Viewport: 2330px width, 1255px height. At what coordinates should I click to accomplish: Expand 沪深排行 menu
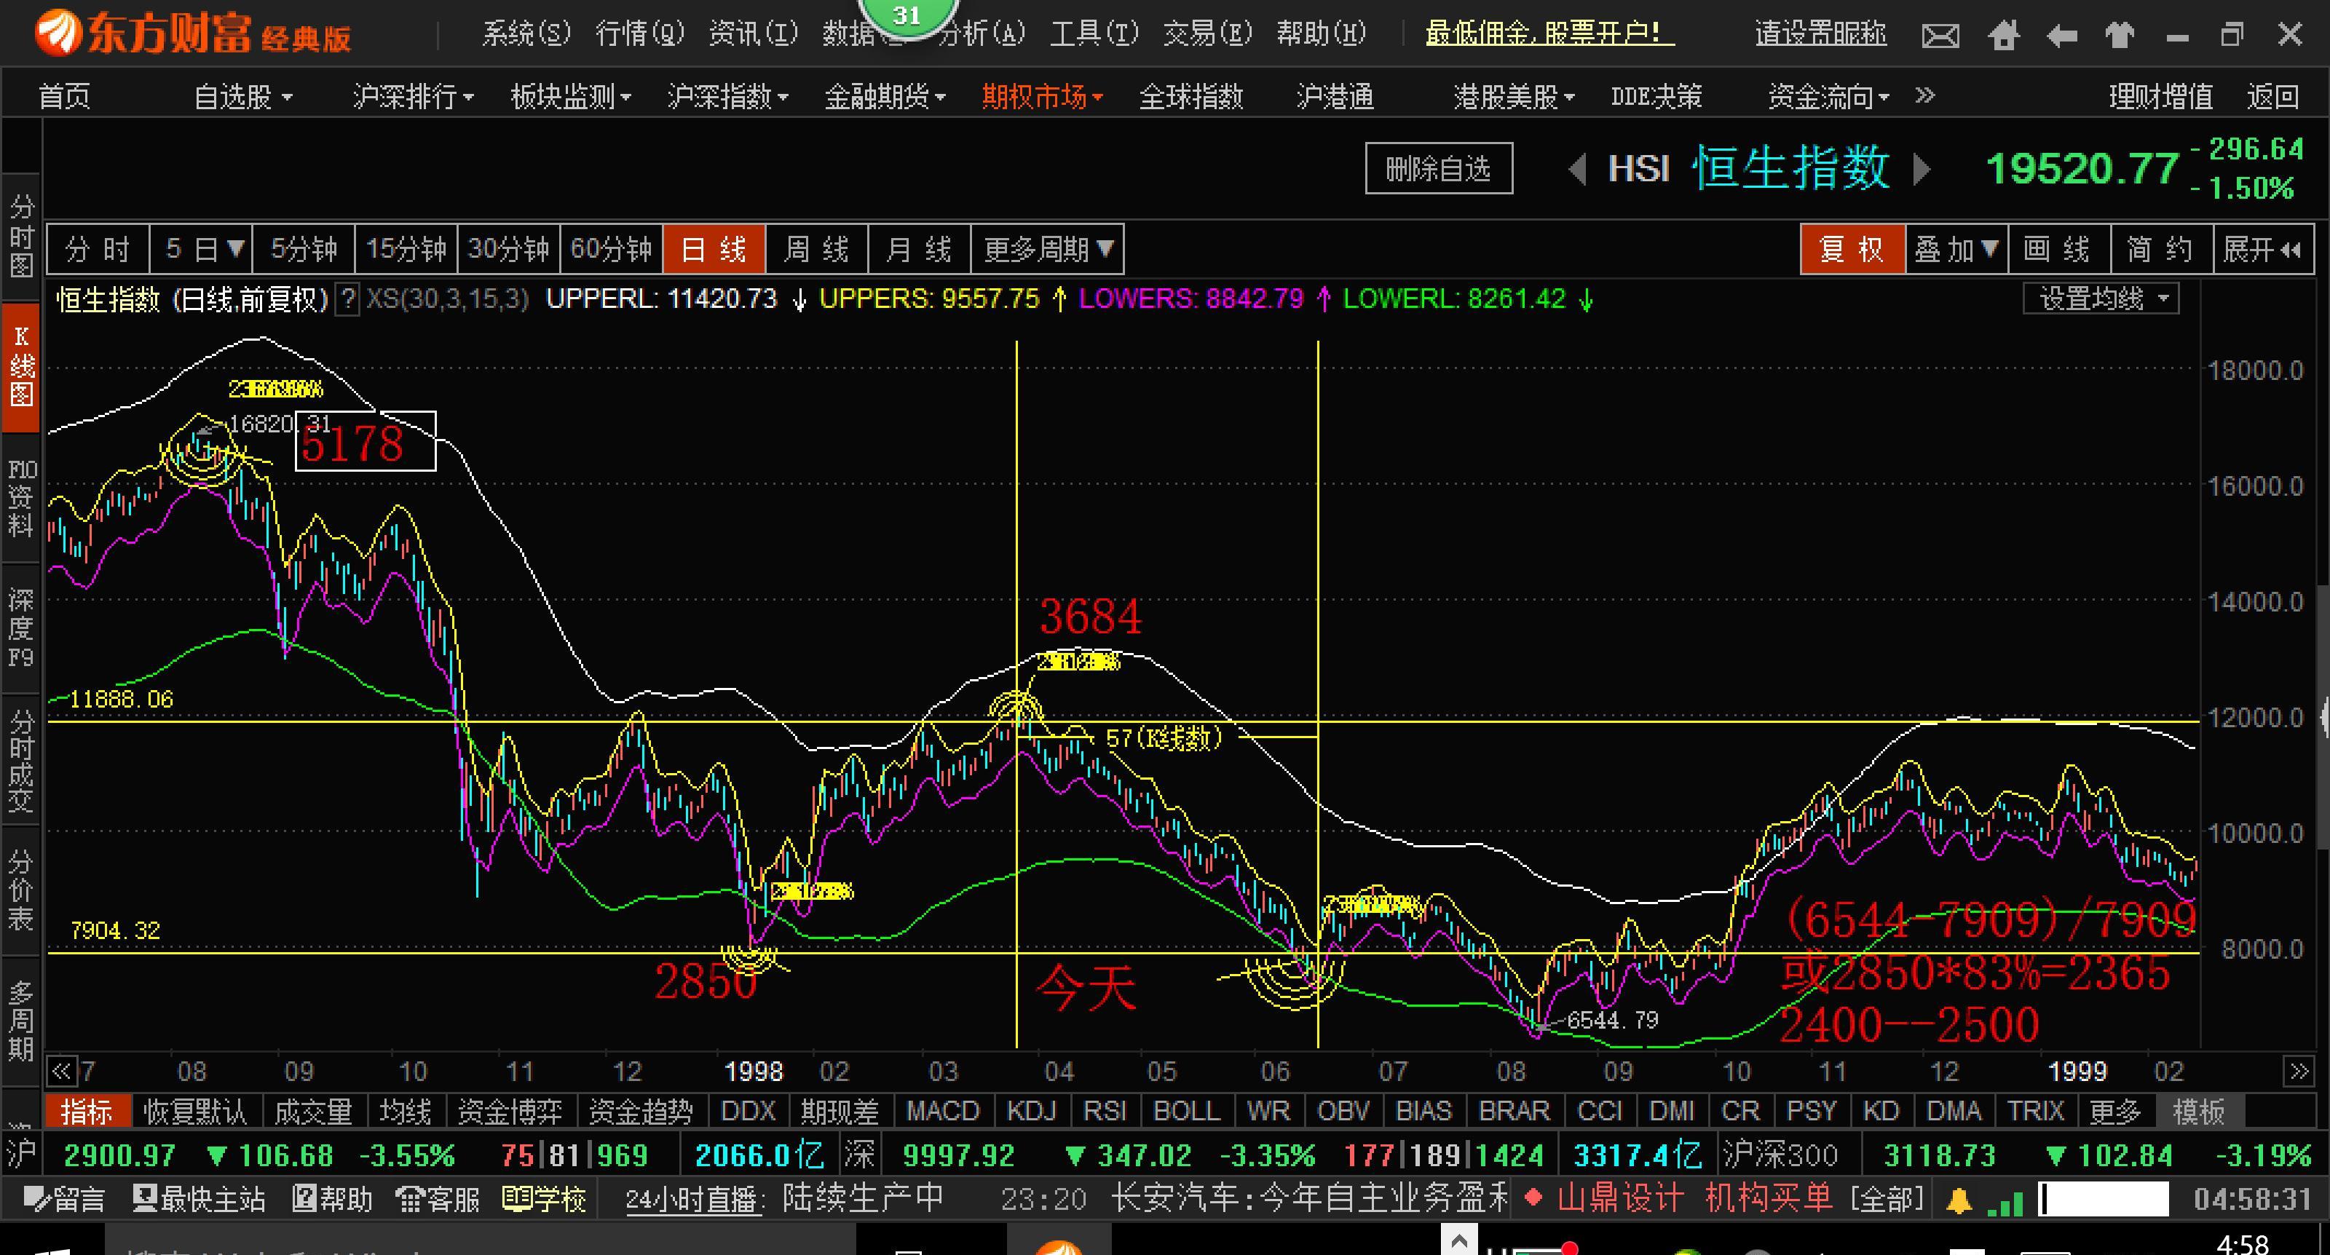coord(414,96)
